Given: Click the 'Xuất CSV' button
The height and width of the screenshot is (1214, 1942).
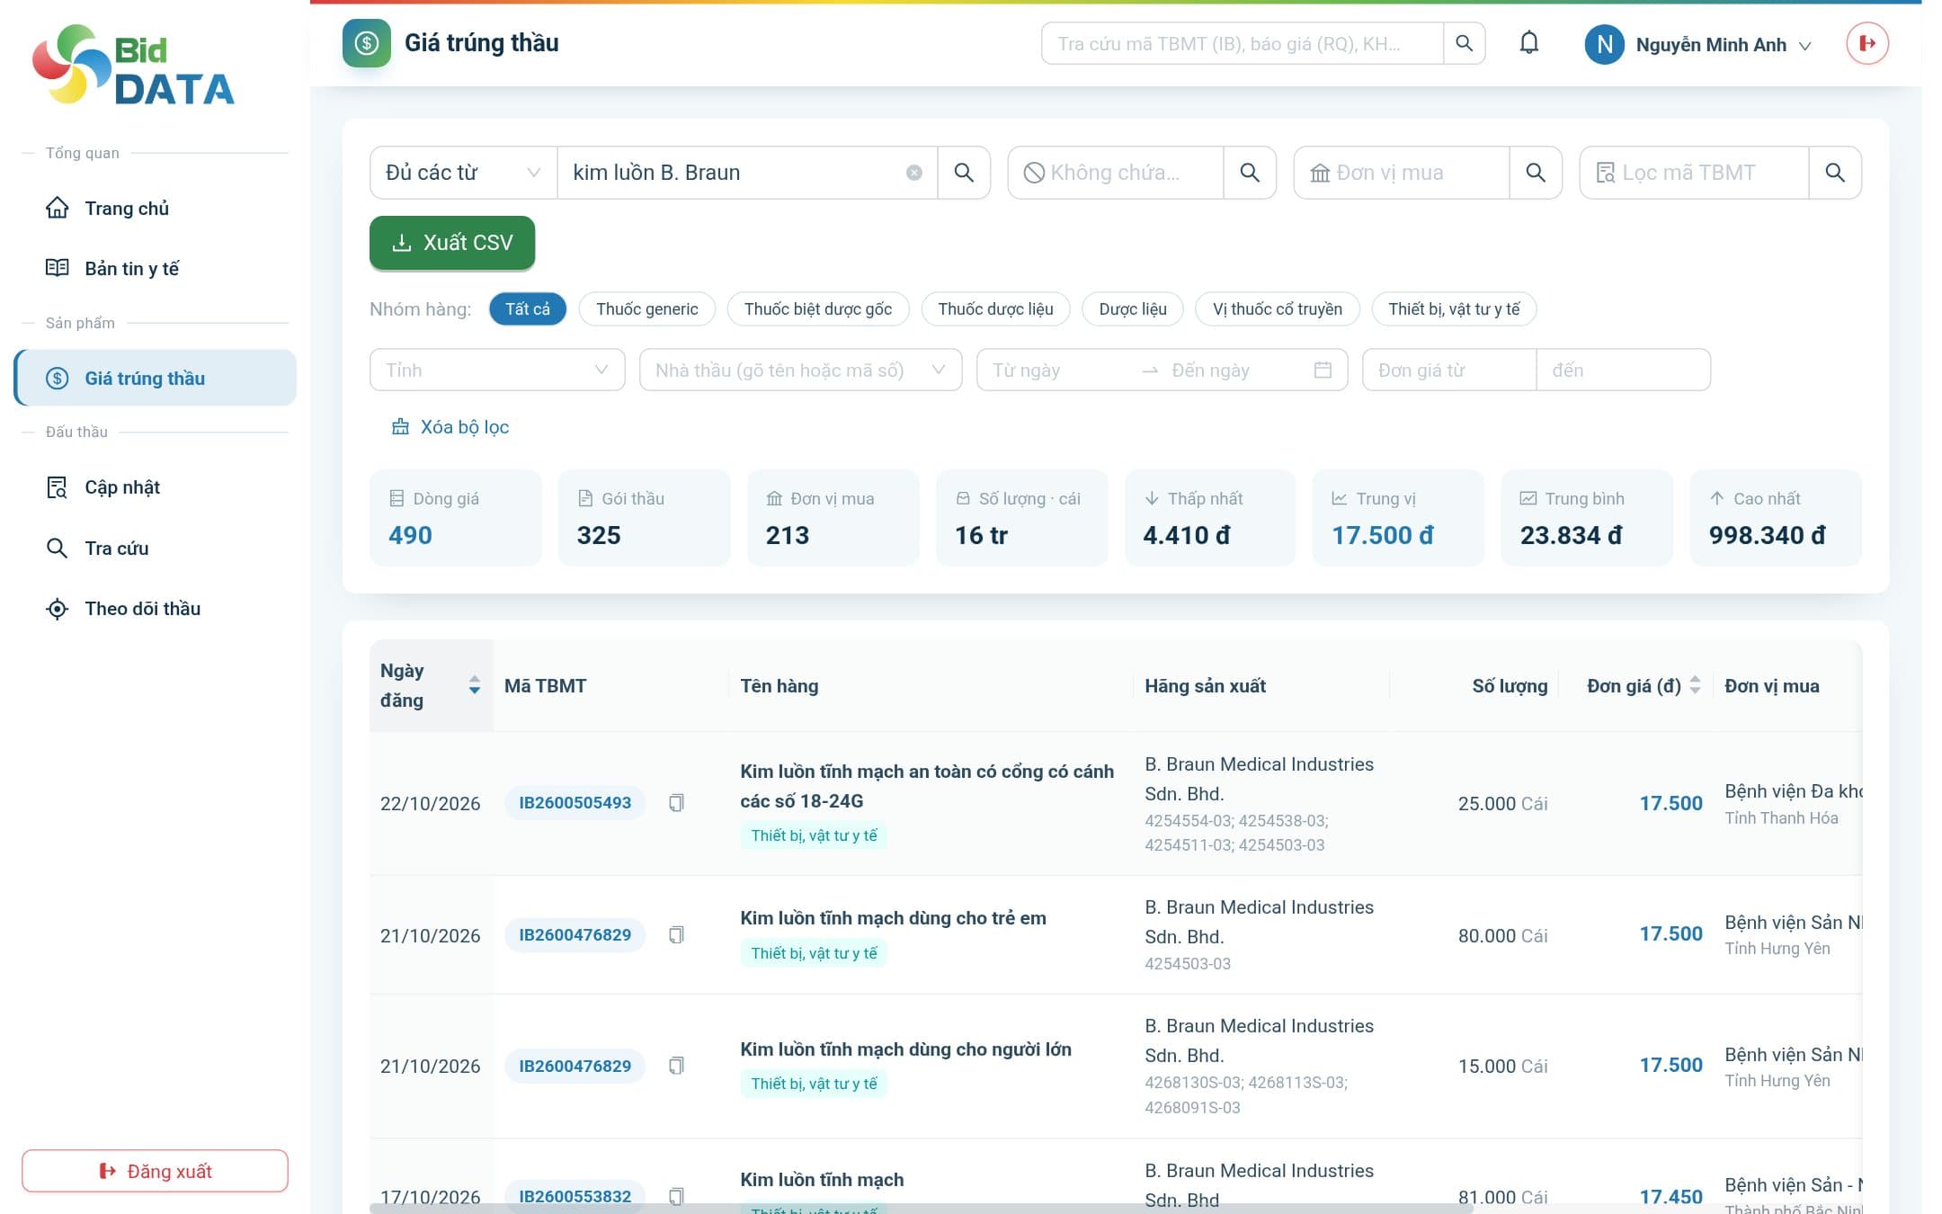Looking at the screenshot, I should 452,242.
